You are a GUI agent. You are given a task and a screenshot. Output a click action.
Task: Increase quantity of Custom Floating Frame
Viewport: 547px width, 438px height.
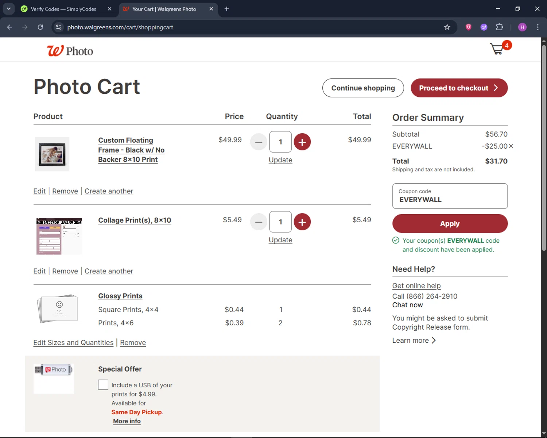(302, 142)
